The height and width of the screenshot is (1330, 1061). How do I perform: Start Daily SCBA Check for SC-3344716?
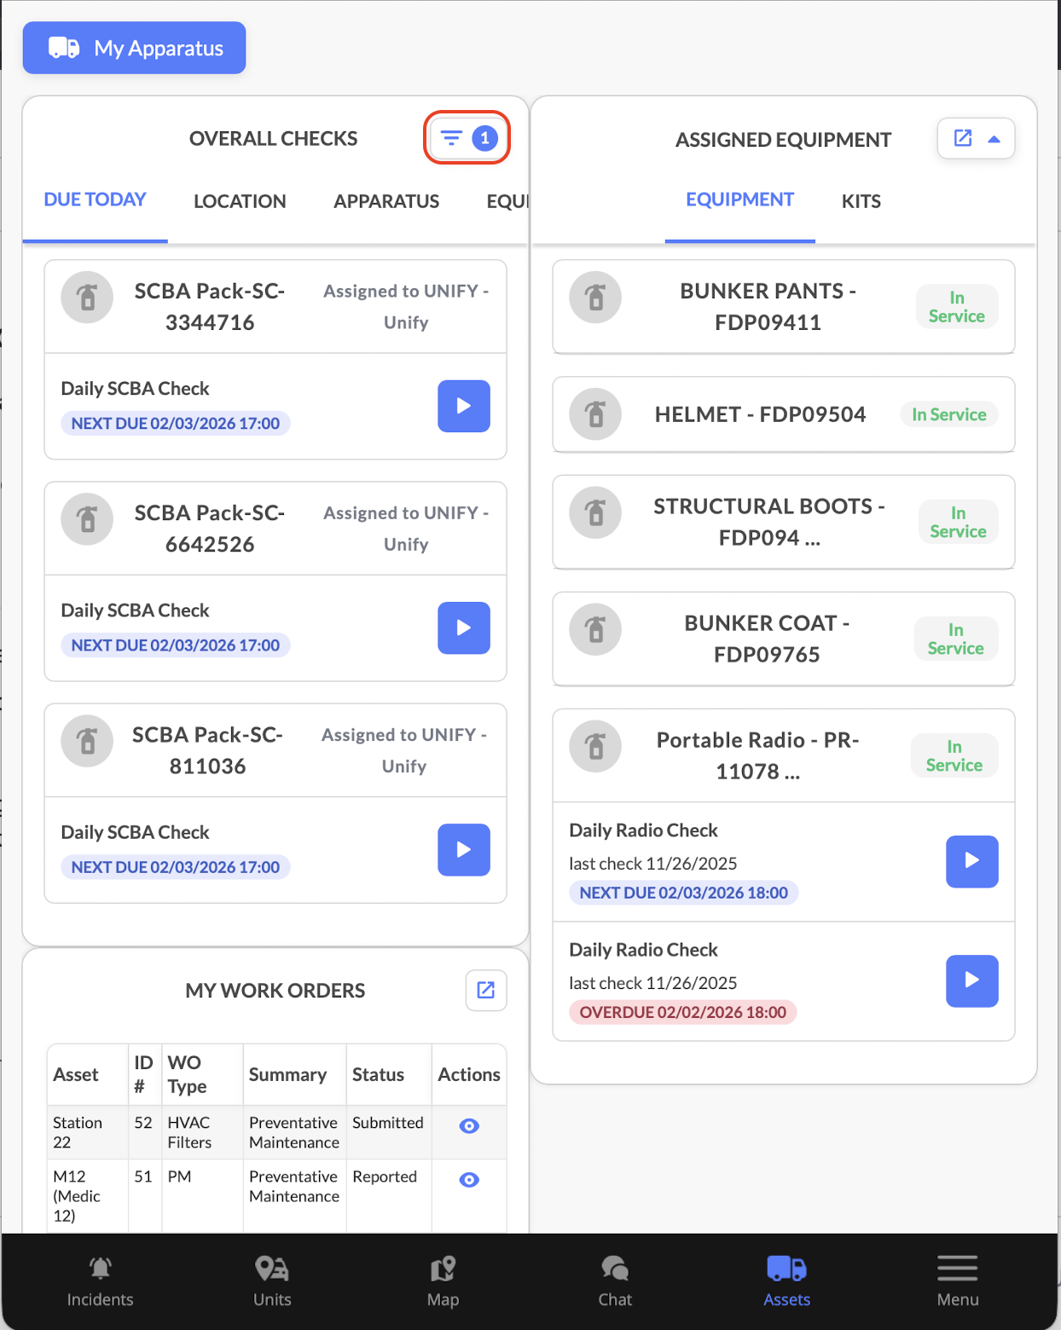coord(463,406)
